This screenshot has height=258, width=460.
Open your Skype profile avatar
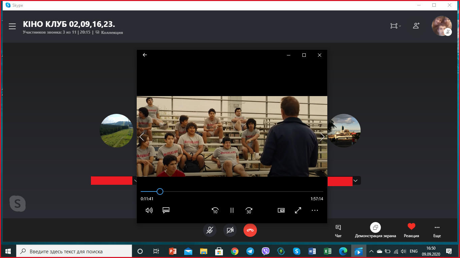point(441,26)
